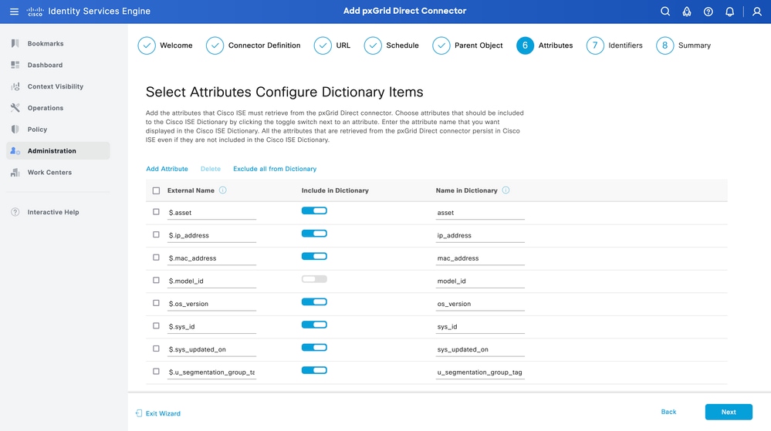Click the Context Visibility sidebar icon
This screenshot has width=771, height=431.
[x=15, y=86]
